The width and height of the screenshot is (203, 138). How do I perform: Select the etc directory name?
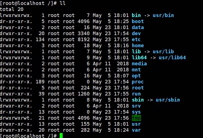coord(136,40)
